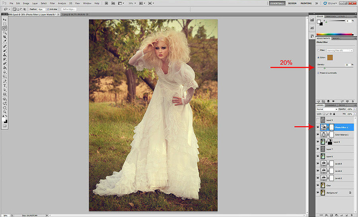Viewport: 358px width, 217px height.
Task: Click return to adjustment list arrow
Action: [x=318, y=101]
